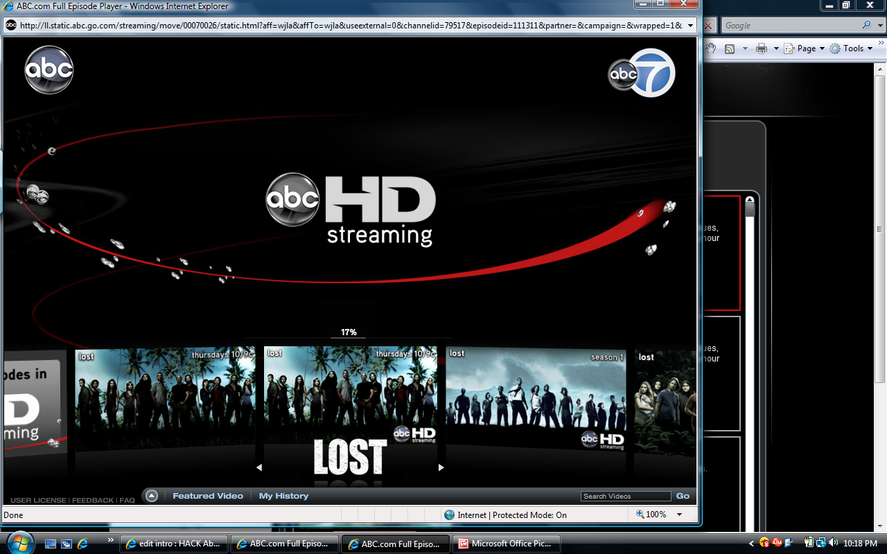
Task: Select the Lost season 1 thumbnail
Action: pos(536,400)
